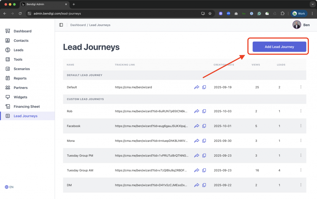Click the Add Lead Journey button
This screenshot has width=317, height=199.
(x=279, y=47)
